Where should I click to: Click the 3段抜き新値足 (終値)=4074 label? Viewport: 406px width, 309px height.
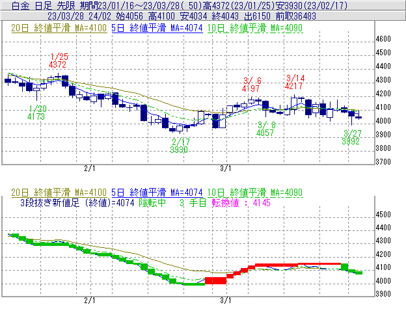point(77,202)
